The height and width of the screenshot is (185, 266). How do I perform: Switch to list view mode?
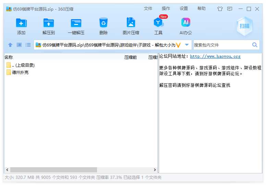pyautogui.click(x=28, y=45)
